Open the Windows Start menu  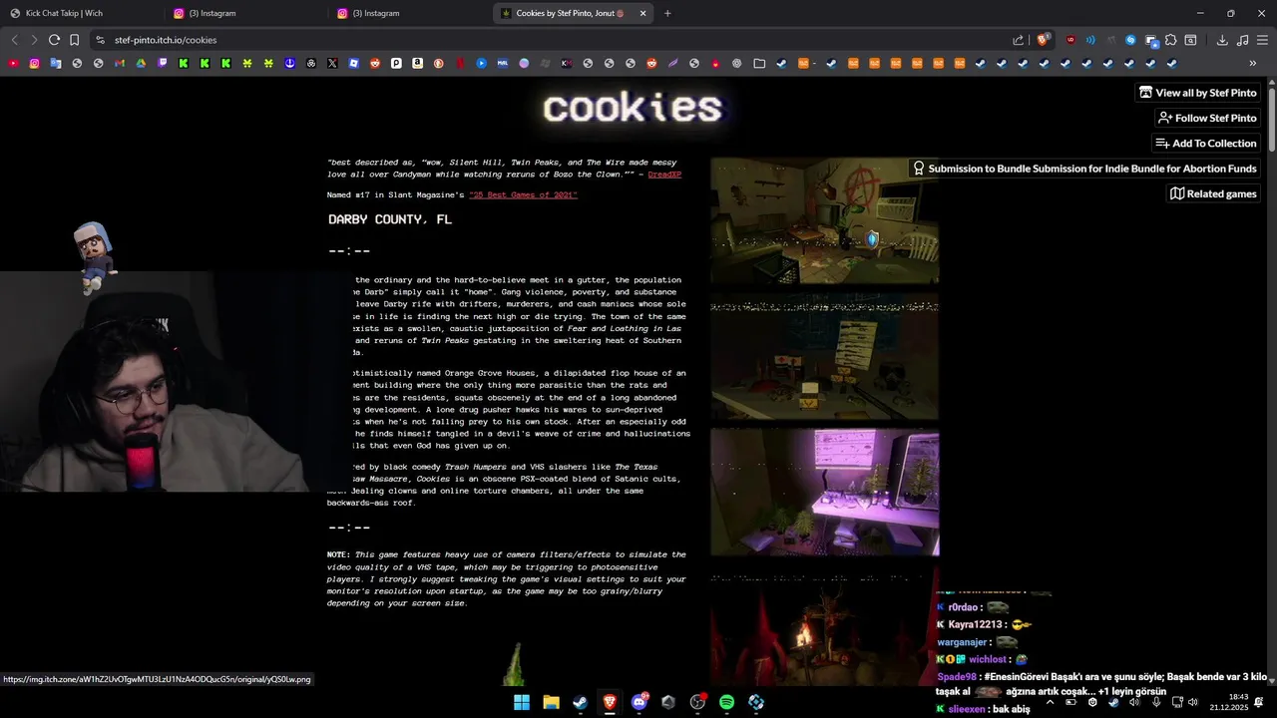522,702
